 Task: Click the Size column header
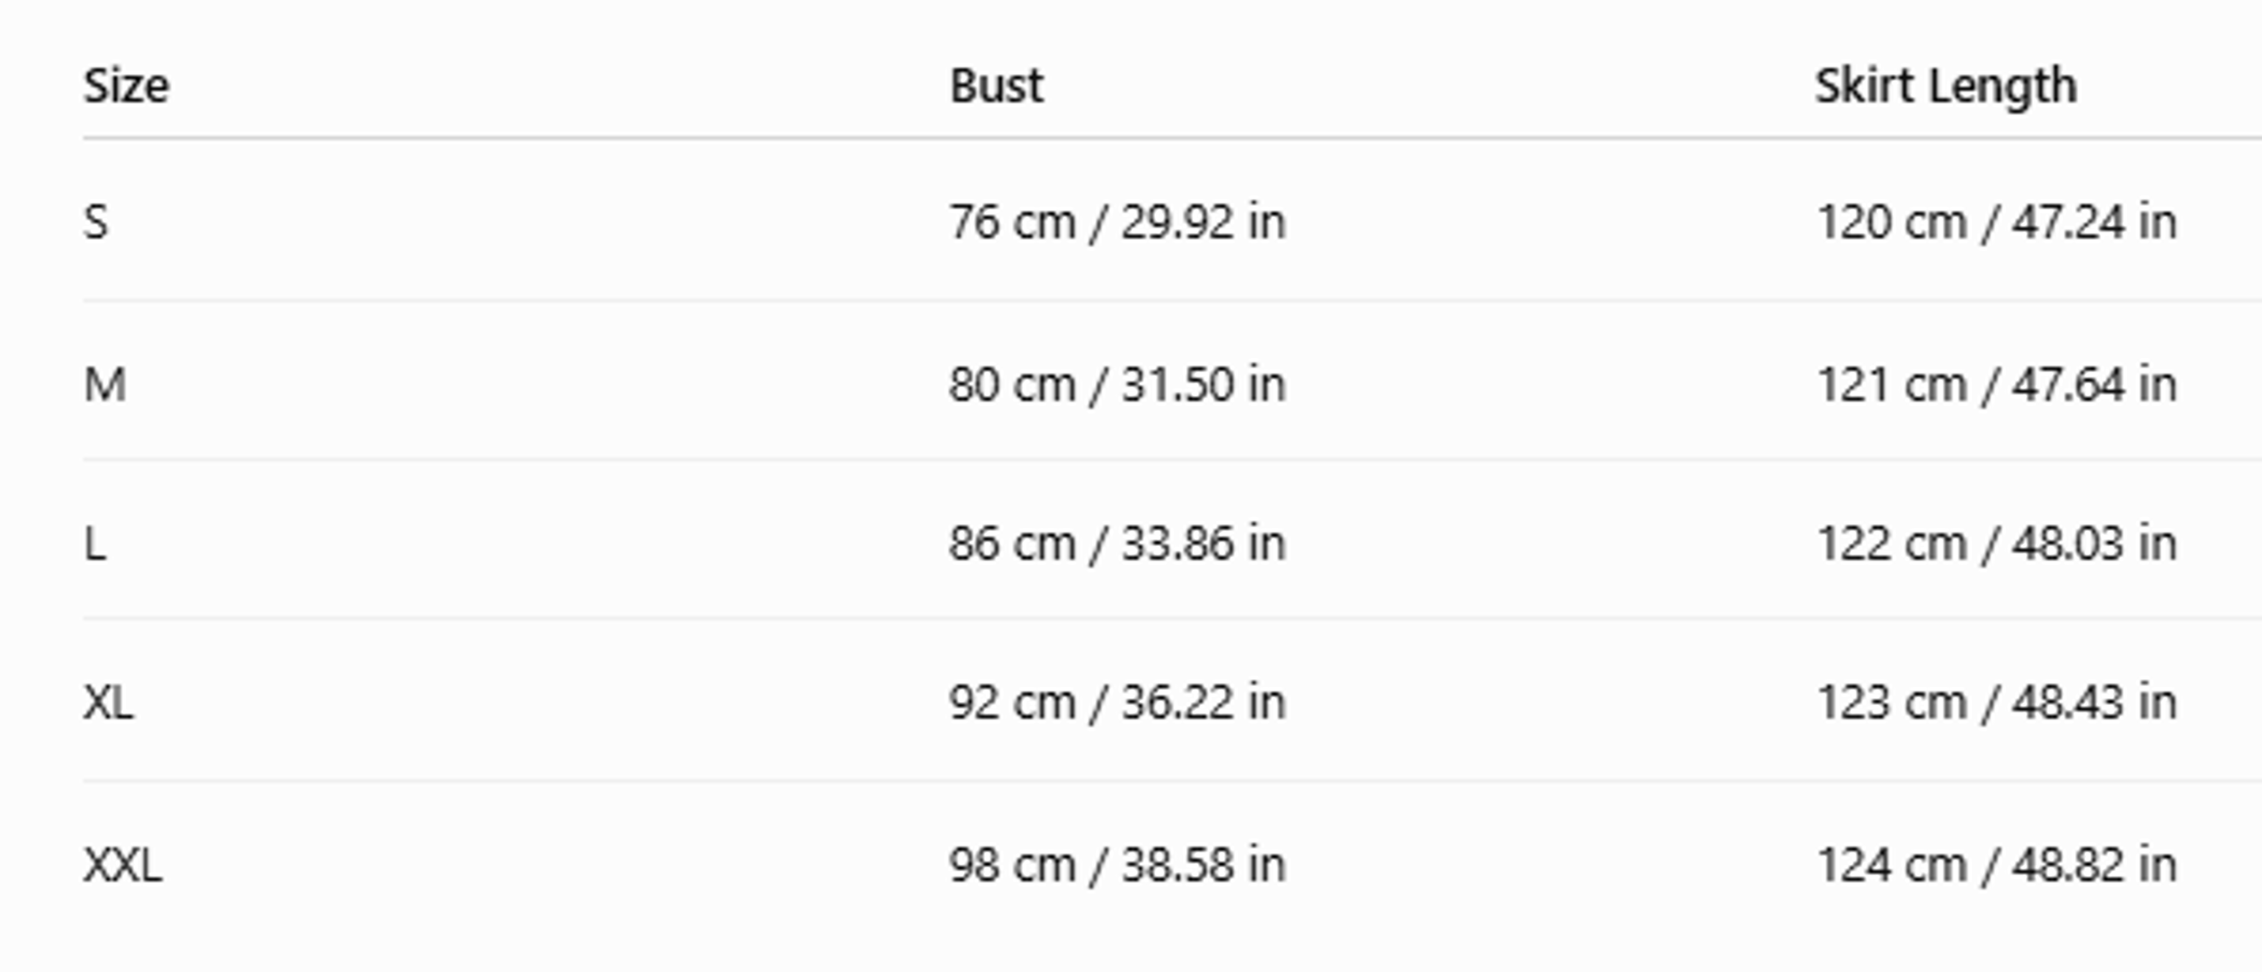125,86
